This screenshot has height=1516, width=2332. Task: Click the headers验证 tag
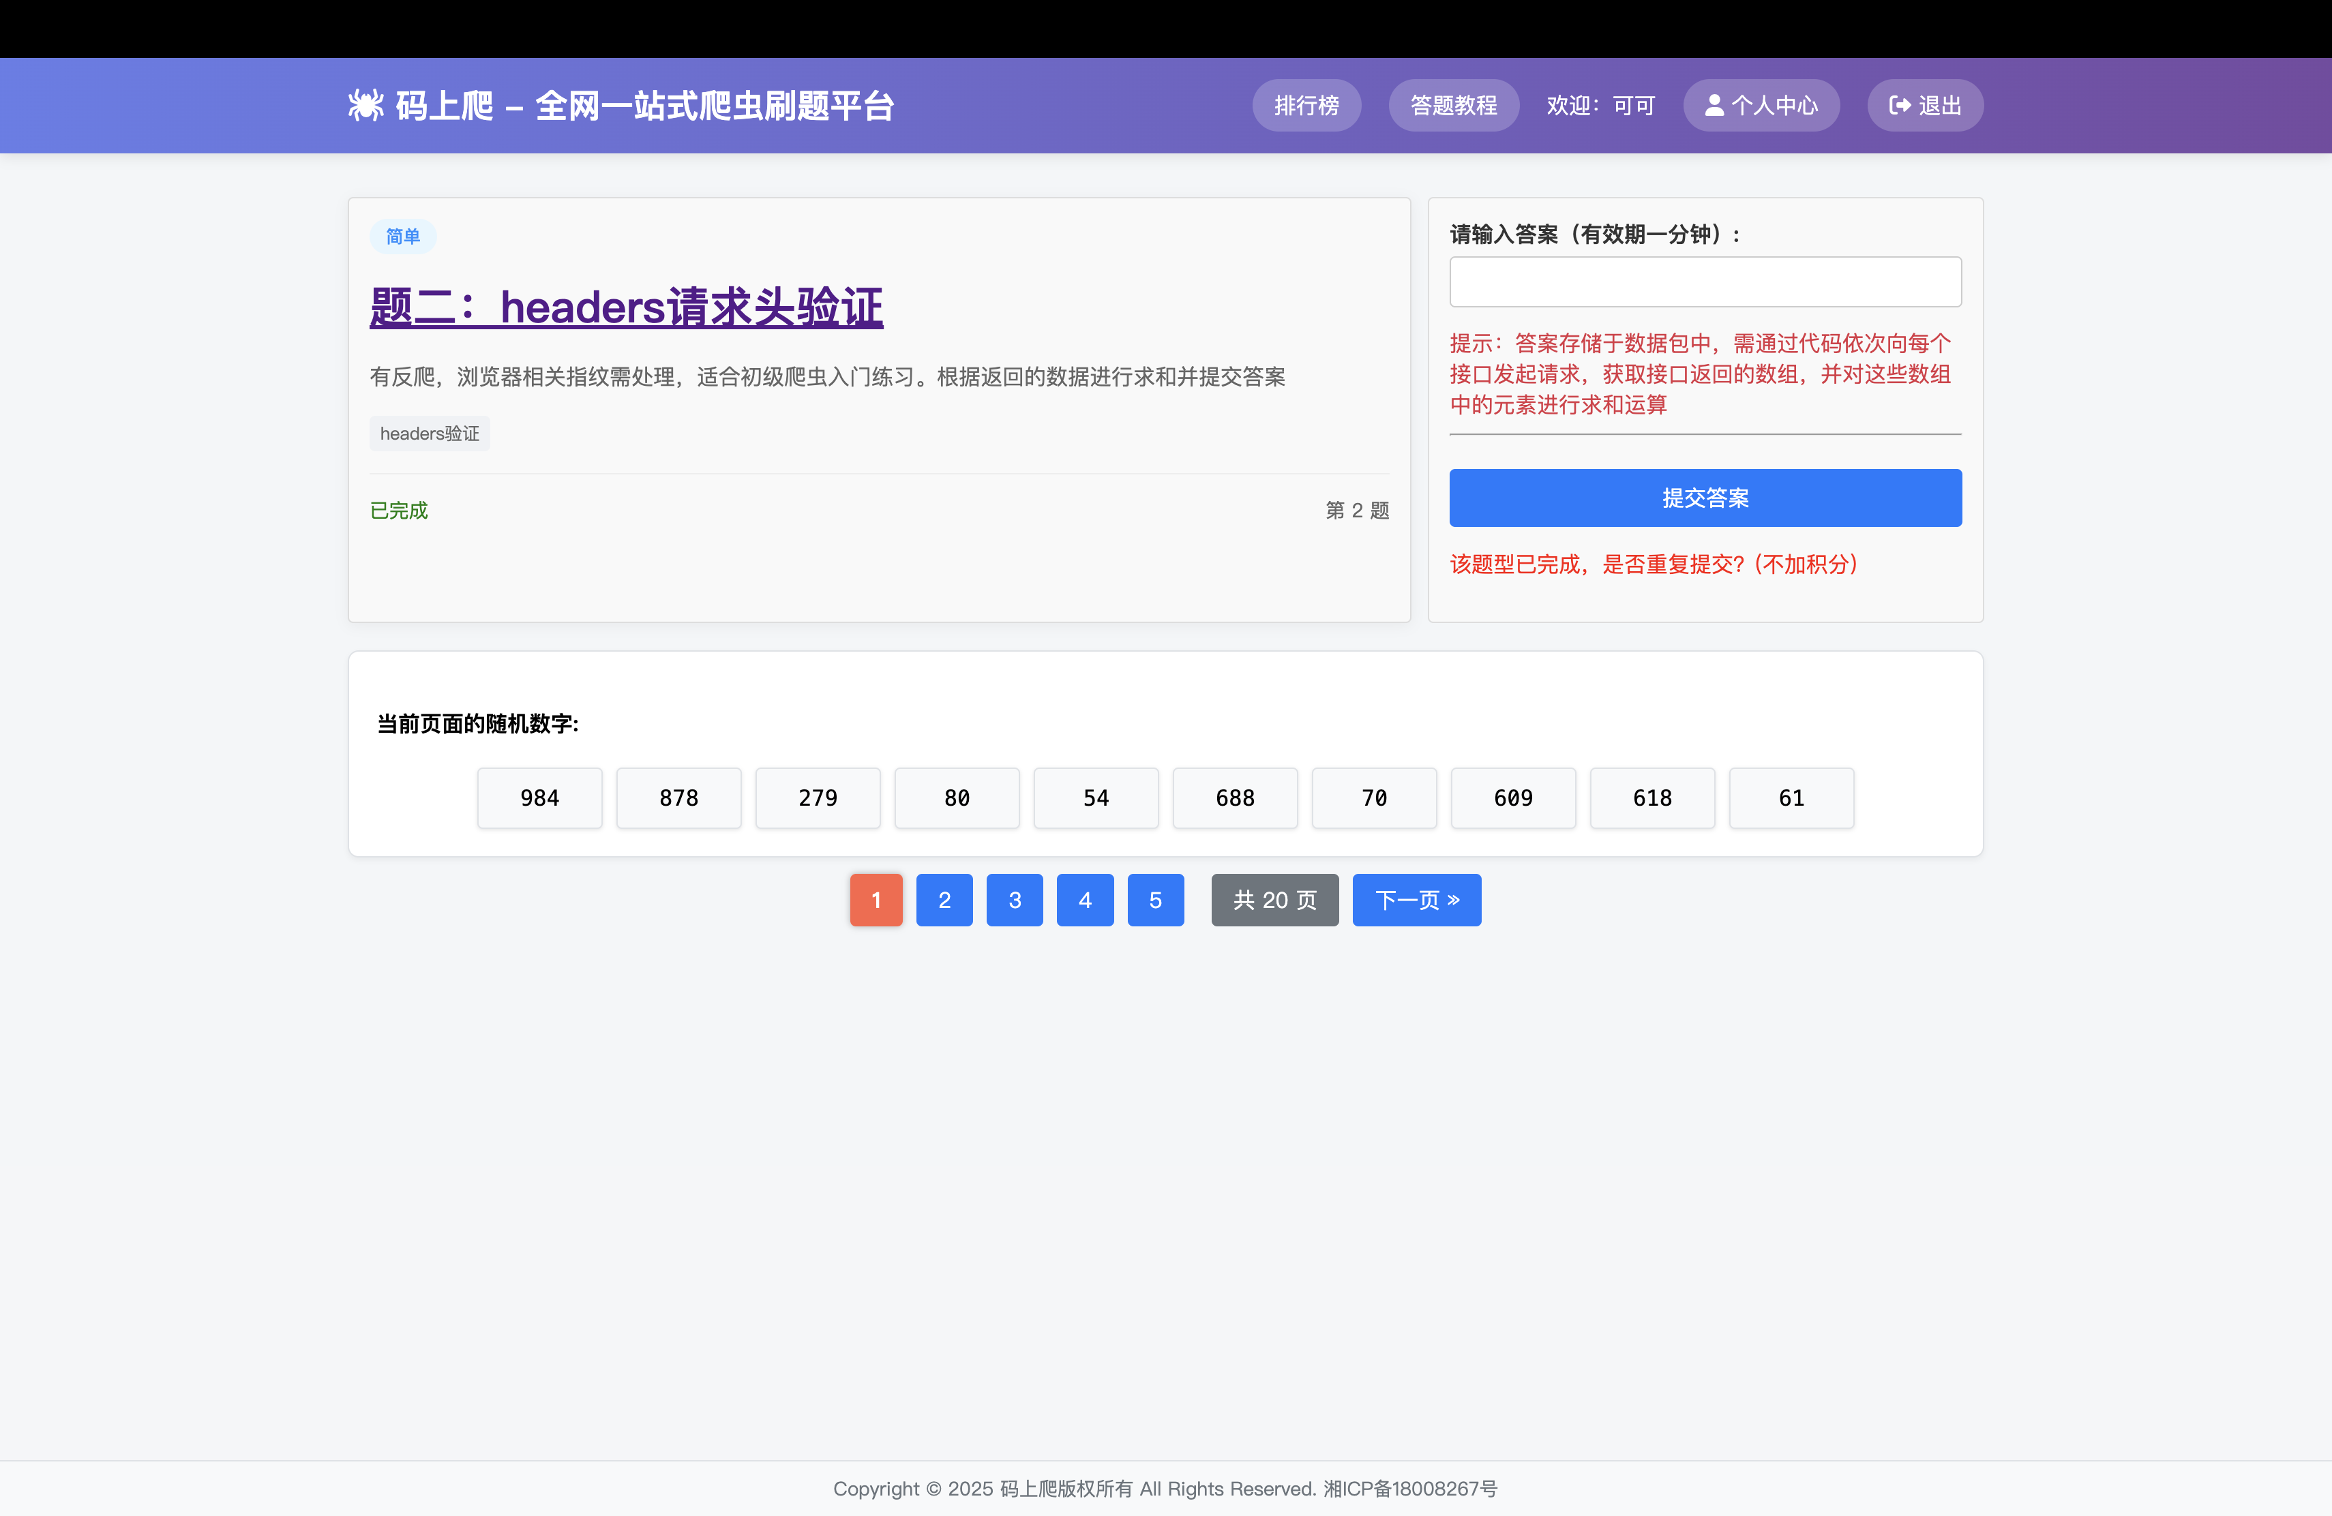point(429,434)
